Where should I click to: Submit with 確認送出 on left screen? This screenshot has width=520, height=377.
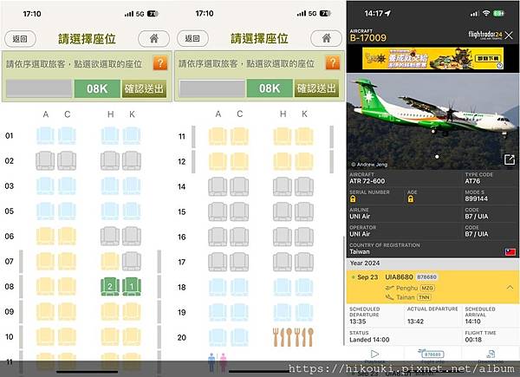click(x=144, y=89)
